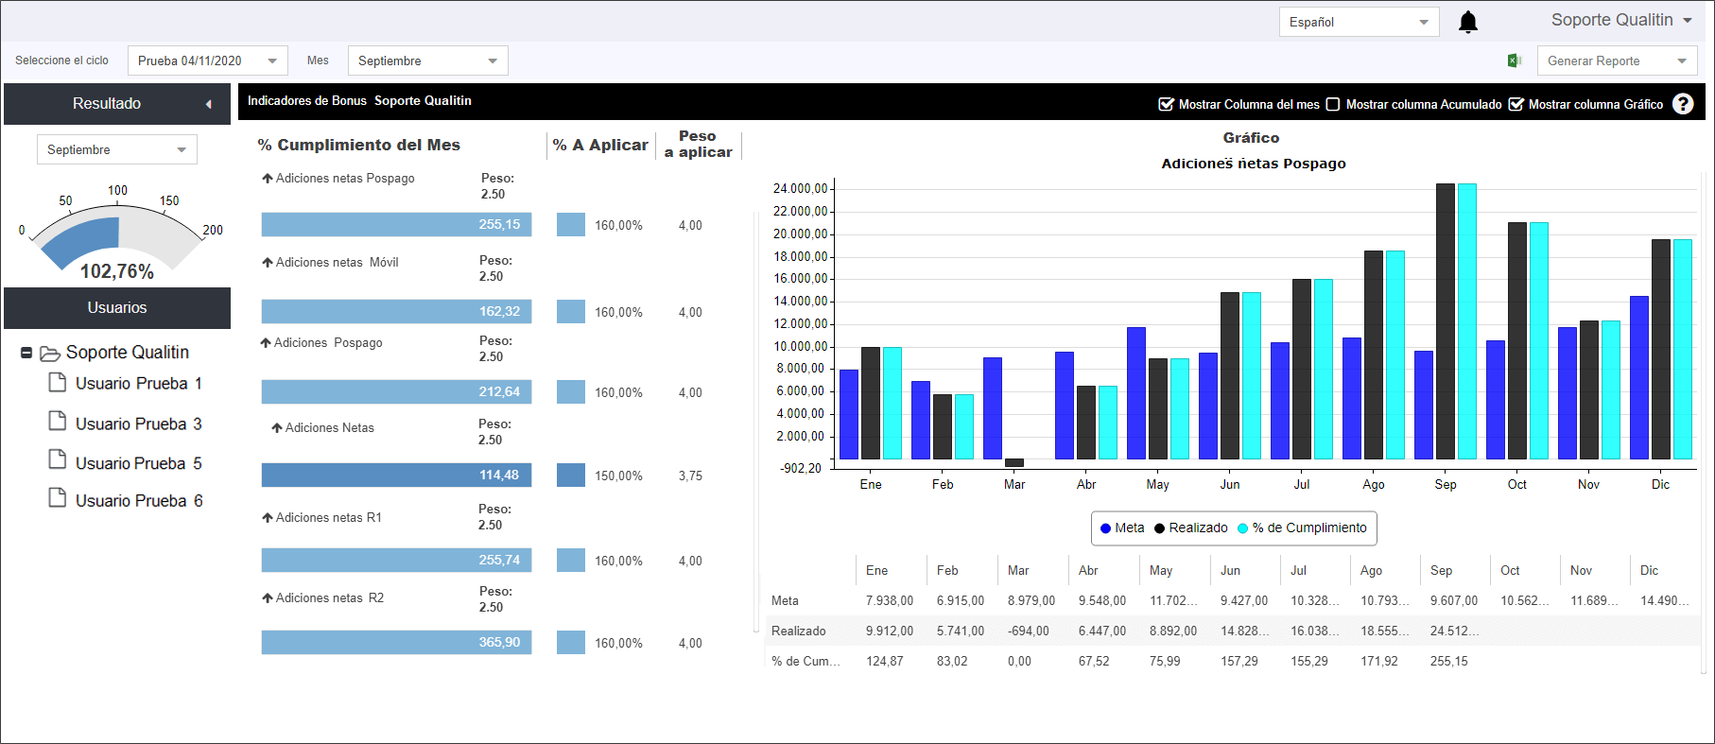Image resolution: width=1715 pixels, height=744 pixels.
Task: Uncheck Mostrar Columna del mes
Action: tap(1167, 104)
